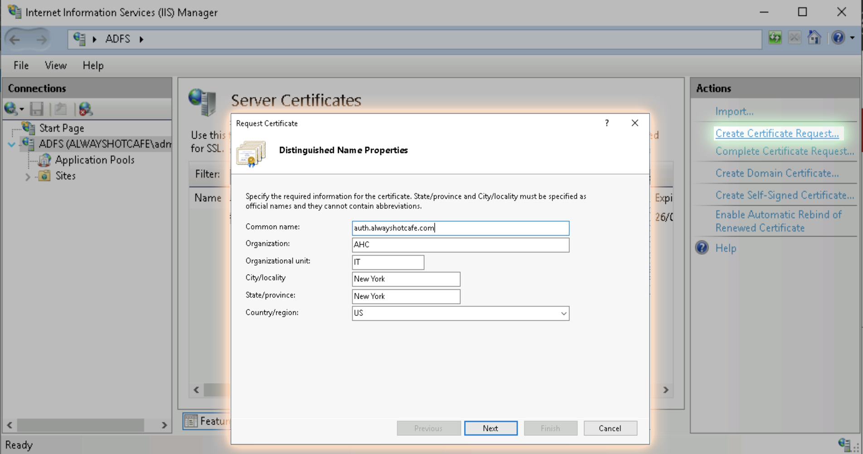Click the Next button in the dialog
Screen dimensions: 863x454
click(490, 428)
